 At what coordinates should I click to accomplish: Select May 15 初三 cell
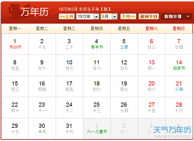click(x=15, y=86)
